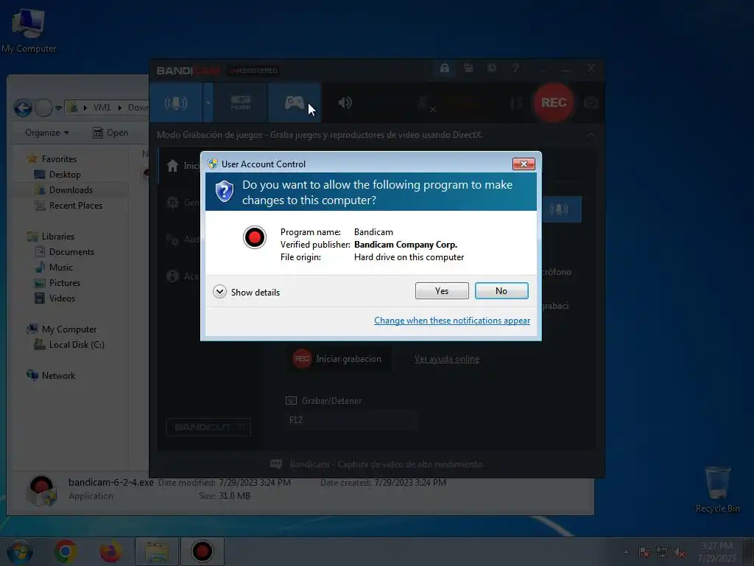754x566 pixels.
Task: Click the Bandicam footer message chat icon
Action: [276, 464]
